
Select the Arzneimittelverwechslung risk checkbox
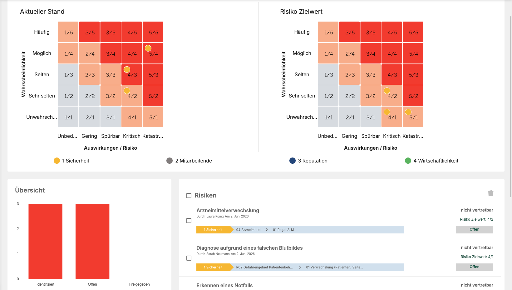[189, 221]
